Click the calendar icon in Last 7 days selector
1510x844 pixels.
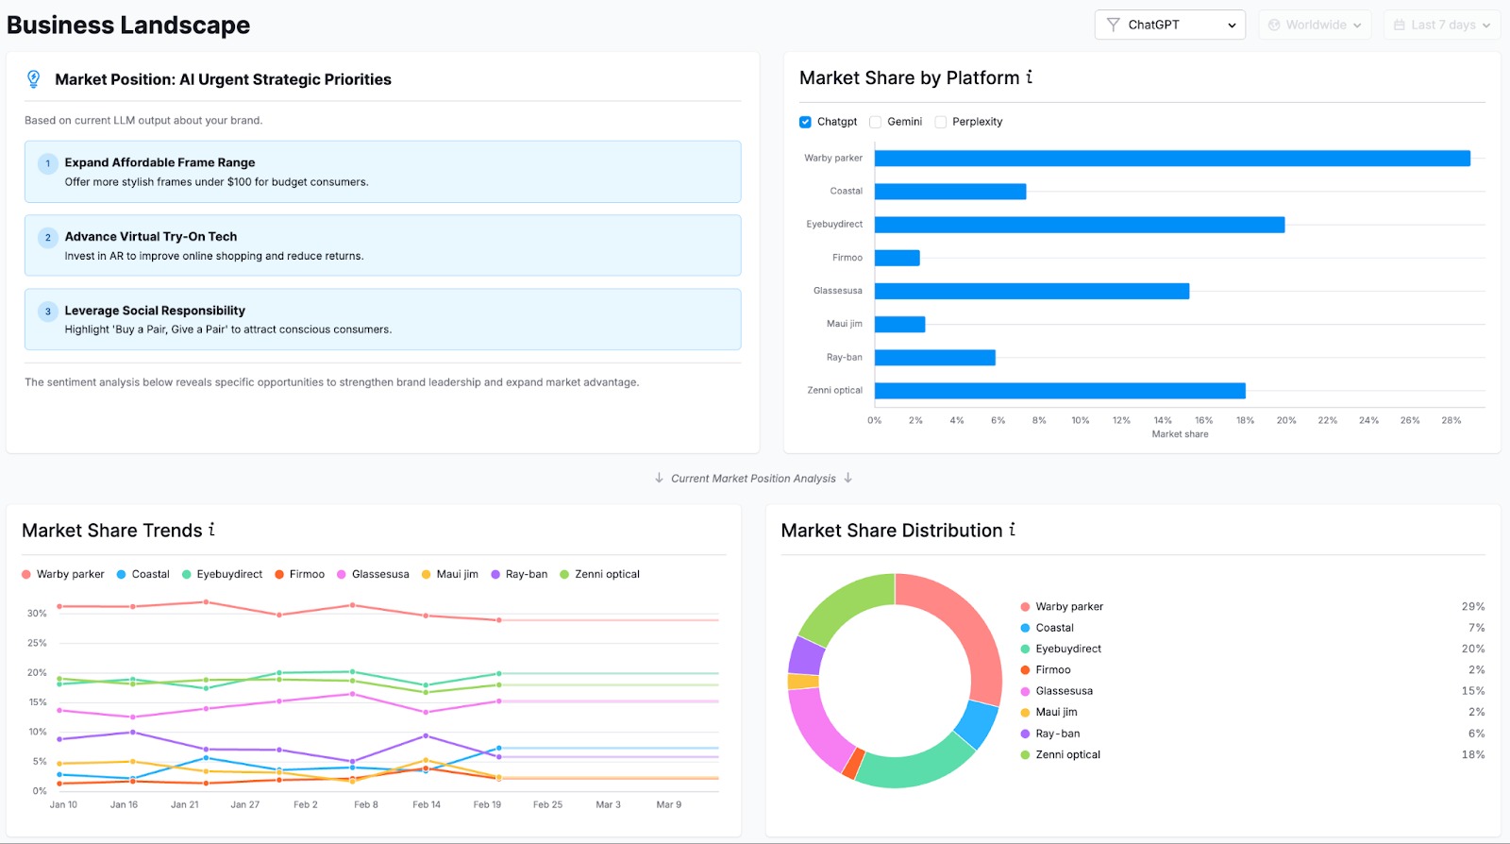click(1400, 25)
